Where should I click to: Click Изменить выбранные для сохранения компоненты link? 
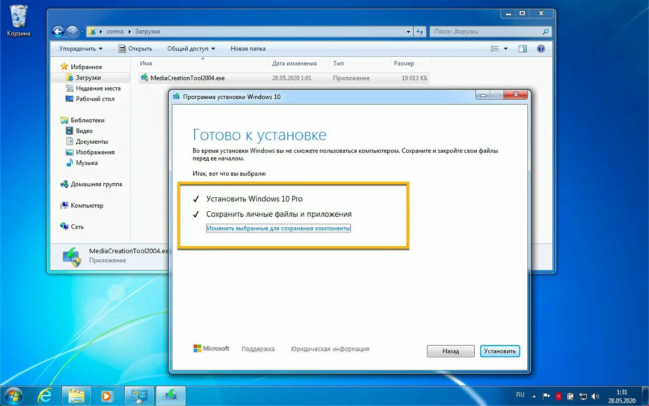[x=278, y=228]
